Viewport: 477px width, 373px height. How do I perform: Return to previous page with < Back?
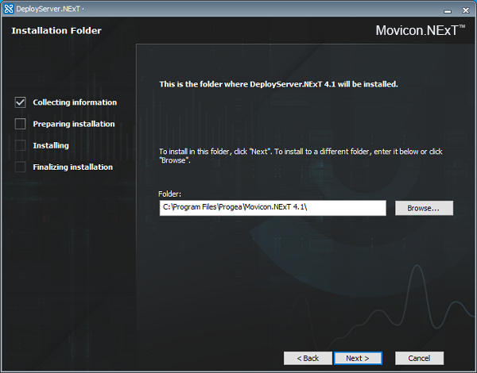click(x=308, y=359)
